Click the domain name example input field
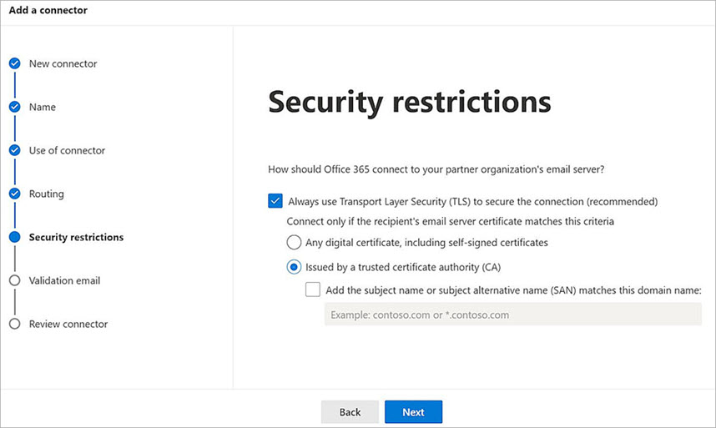Image resolution: width=716 pixels, height=428 pixels. pyautogui.click(x=512, y=315)
